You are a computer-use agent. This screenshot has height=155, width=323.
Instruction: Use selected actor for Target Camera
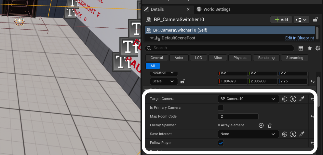285,99
